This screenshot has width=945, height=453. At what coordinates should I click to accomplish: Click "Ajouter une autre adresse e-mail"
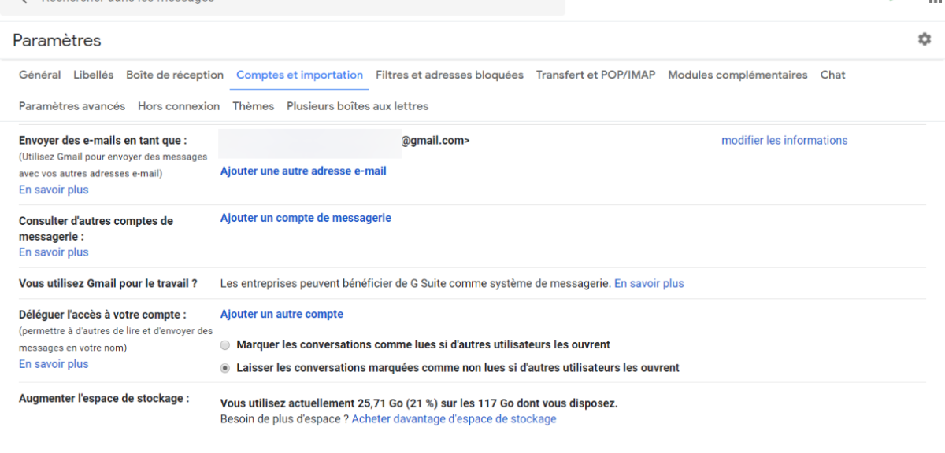point(303,171)
